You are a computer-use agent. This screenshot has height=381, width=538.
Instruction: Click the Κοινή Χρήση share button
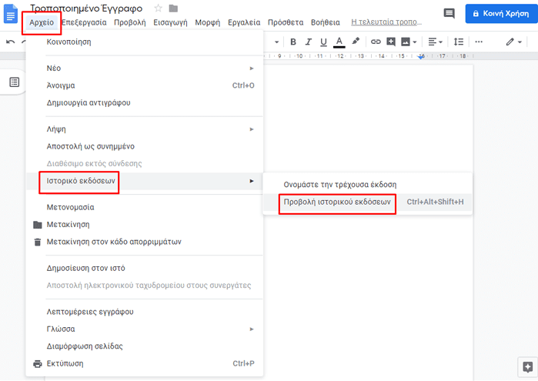pyautogui.click(x=501, y=14)
